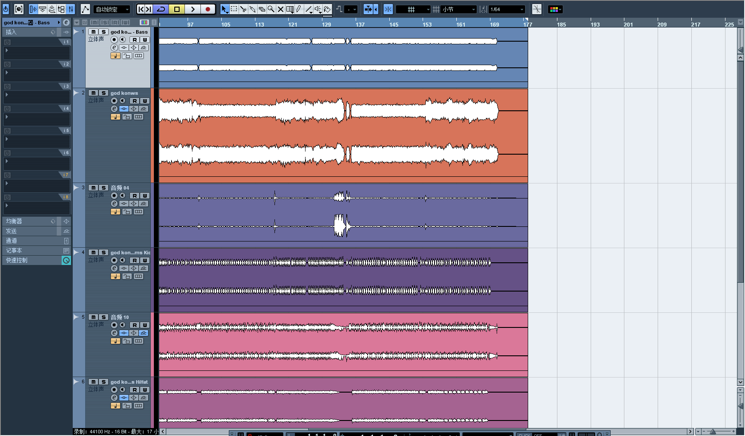Screen dimensions: 745x436
Task: Open the track color palette dropdown
Action: pyautogui.click(x=555, y=9)
